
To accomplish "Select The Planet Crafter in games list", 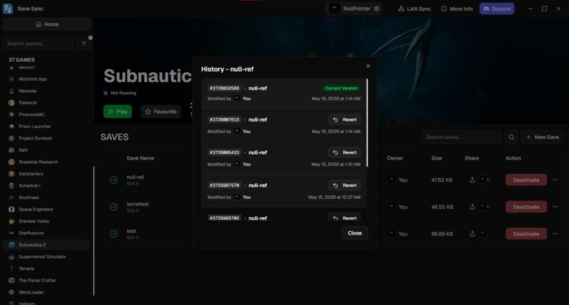I will [47, 281].
